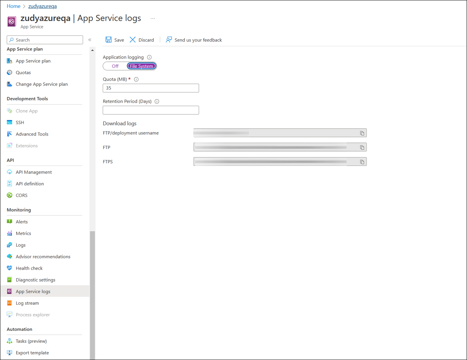Click the App Service plan sidebar icon
Image resolution: width=467 pixels, height=360 pixels.
10,61
